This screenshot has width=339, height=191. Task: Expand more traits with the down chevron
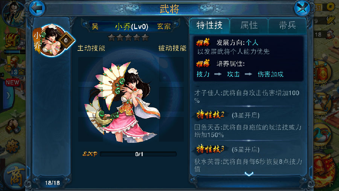tap(249, 174)
